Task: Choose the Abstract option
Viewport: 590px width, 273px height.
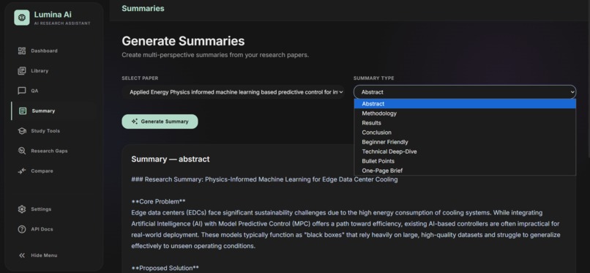Action: [465, 104]
